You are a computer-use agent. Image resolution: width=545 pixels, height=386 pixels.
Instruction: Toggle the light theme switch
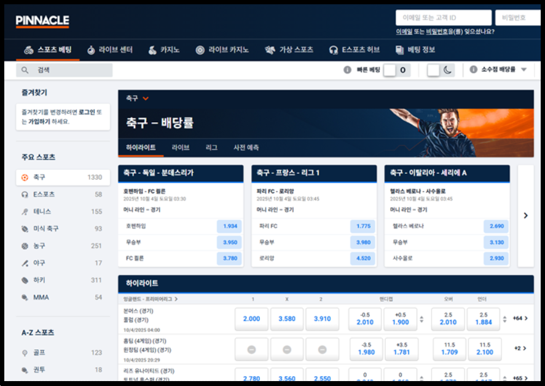coord(434,71)
